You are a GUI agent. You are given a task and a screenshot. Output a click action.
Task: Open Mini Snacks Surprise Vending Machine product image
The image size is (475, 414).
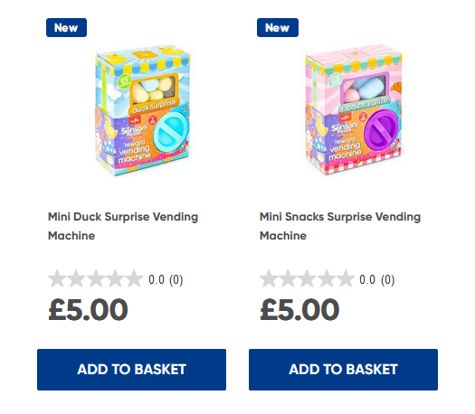pos(354,111)
